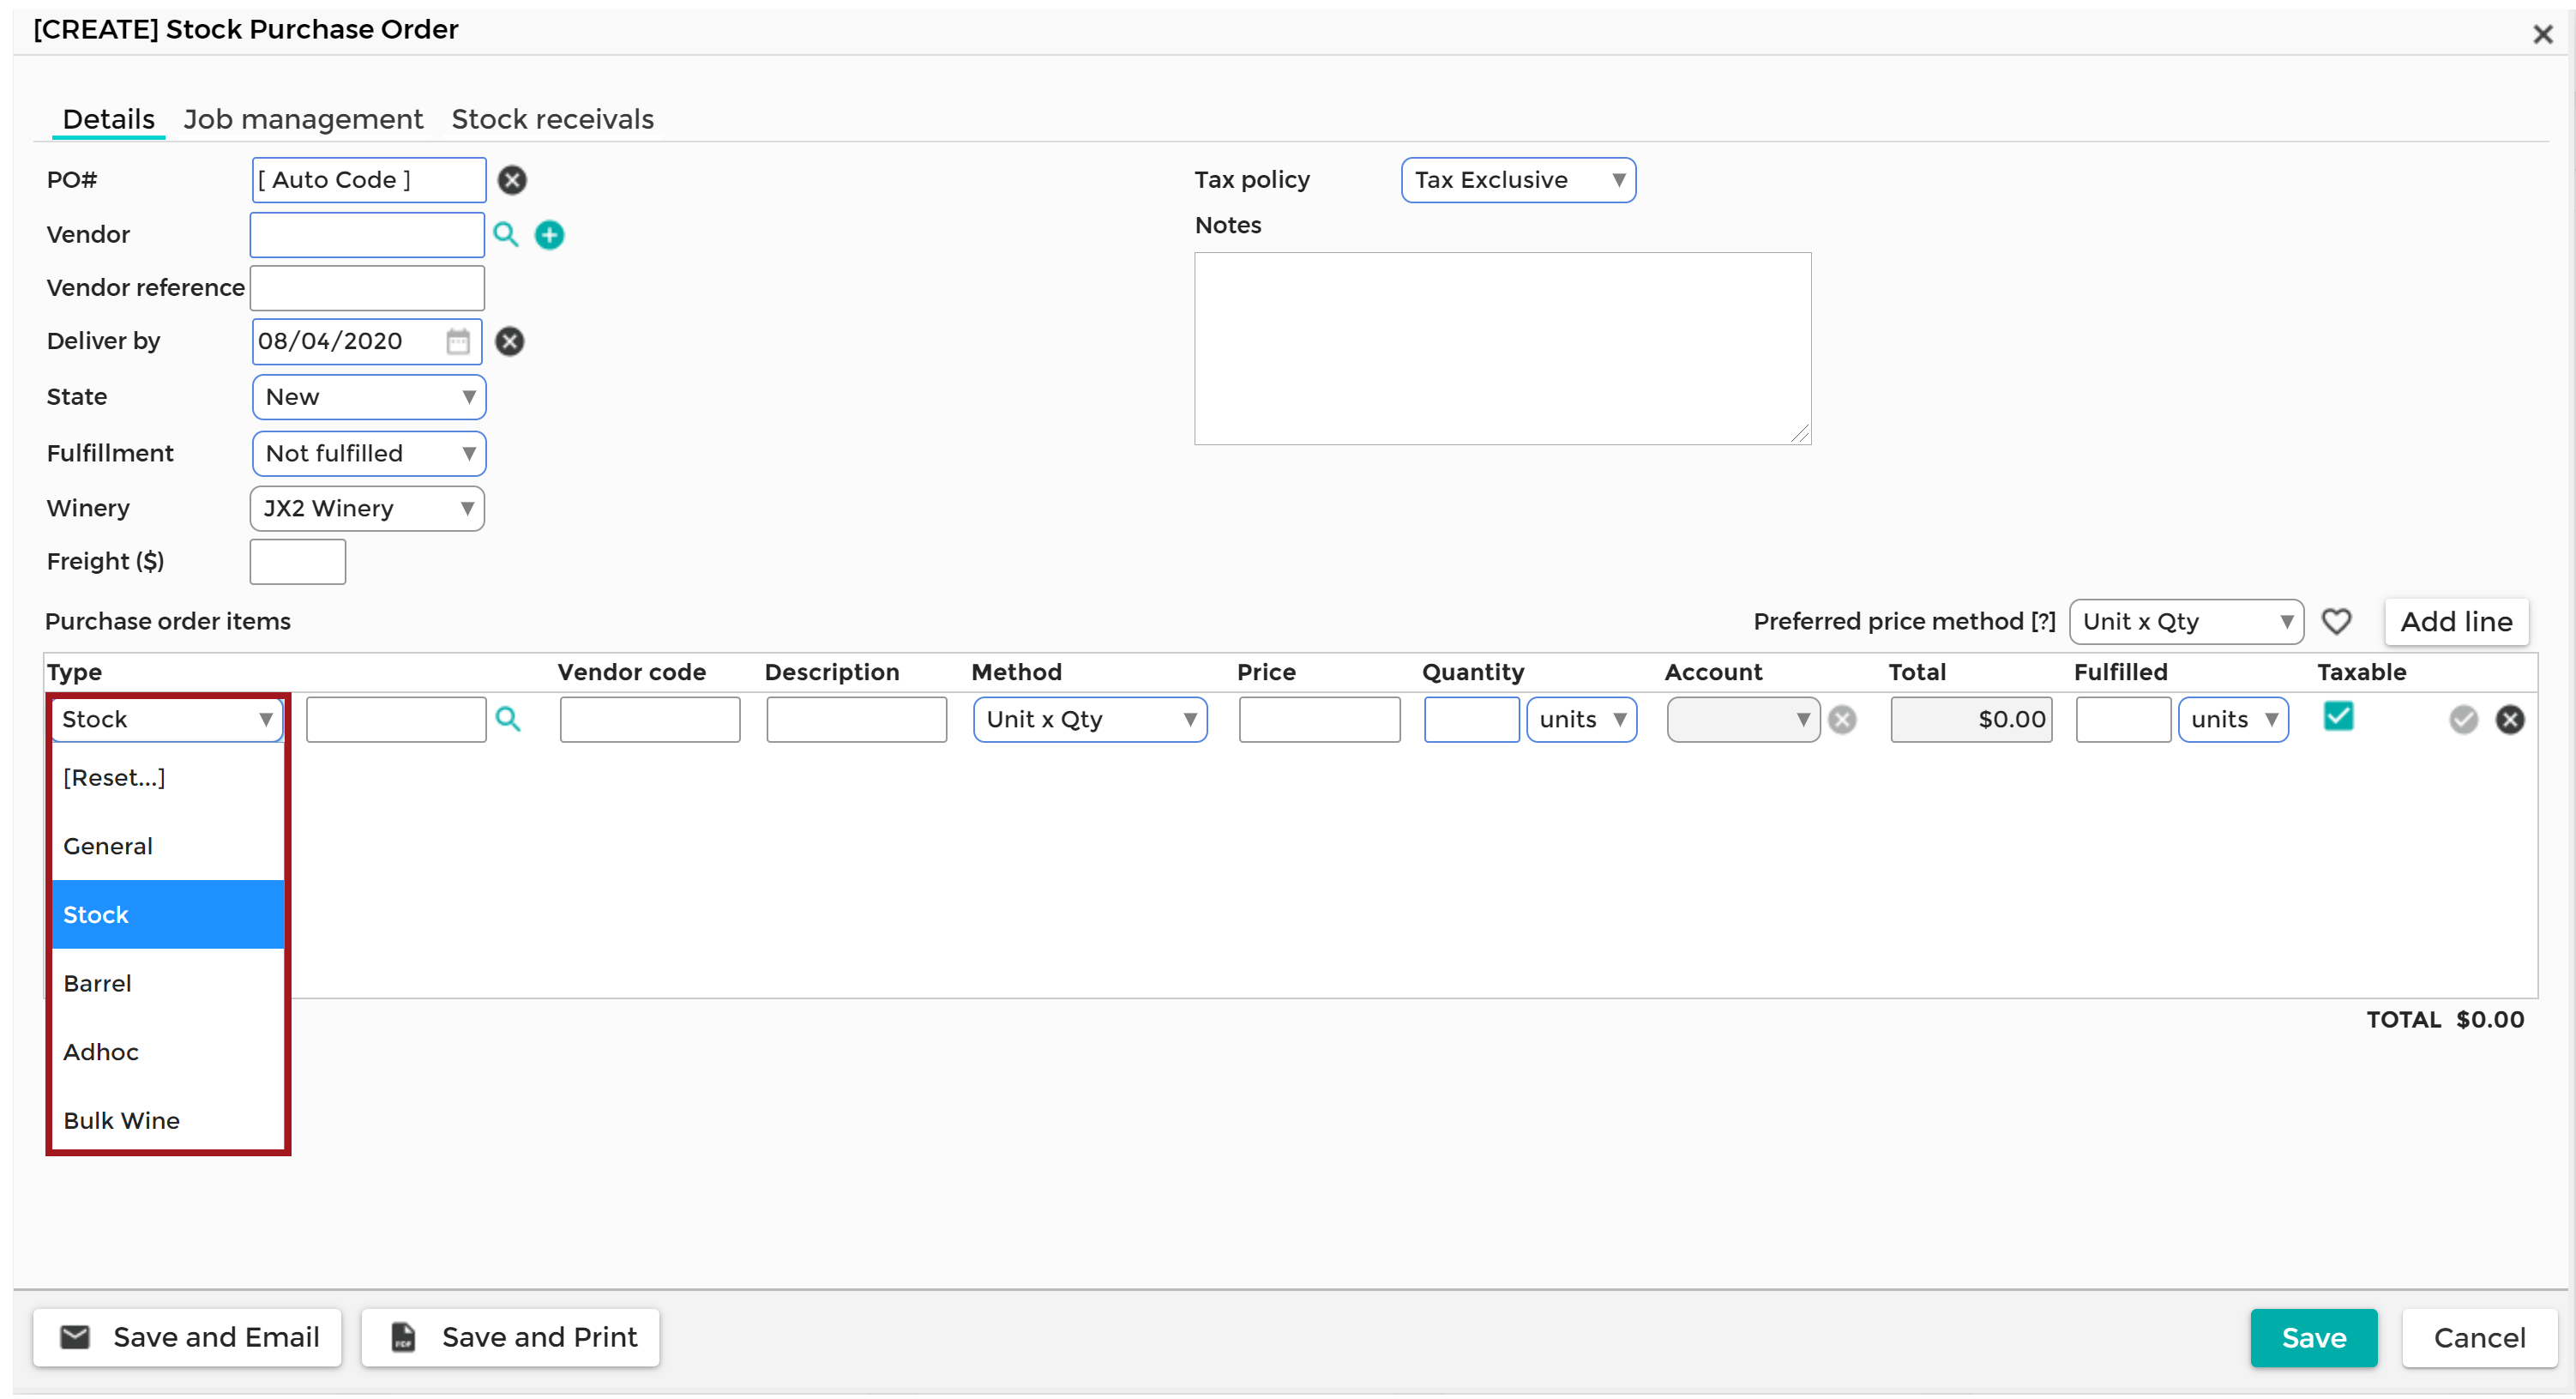This screenshot has height=1399, width=2576.
Task: Focus the Fulfilled amount field
Action: [2123, 720]
